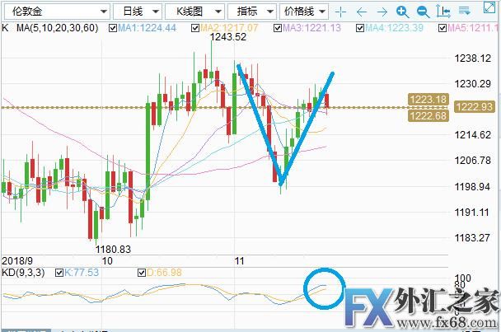This screenshot has width=501, height=332.
Task: Activate the crosshair cursor tool
Action: pos(340,12)
